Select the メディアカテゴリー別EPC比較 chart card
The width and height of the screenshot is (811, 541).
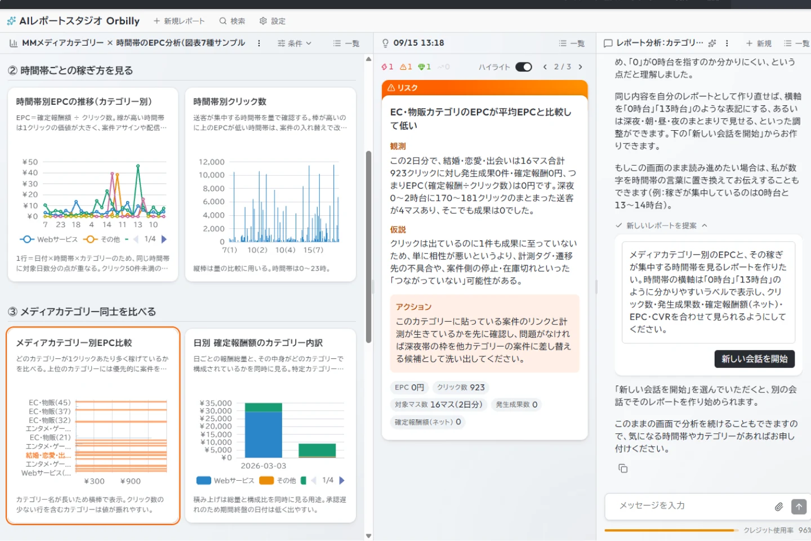(x=93, y=425)
